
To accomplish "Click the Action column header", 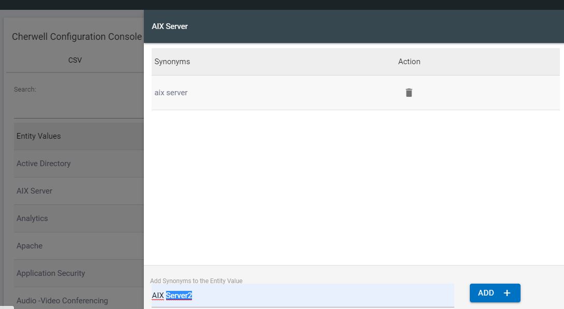I will coord(409,62).
